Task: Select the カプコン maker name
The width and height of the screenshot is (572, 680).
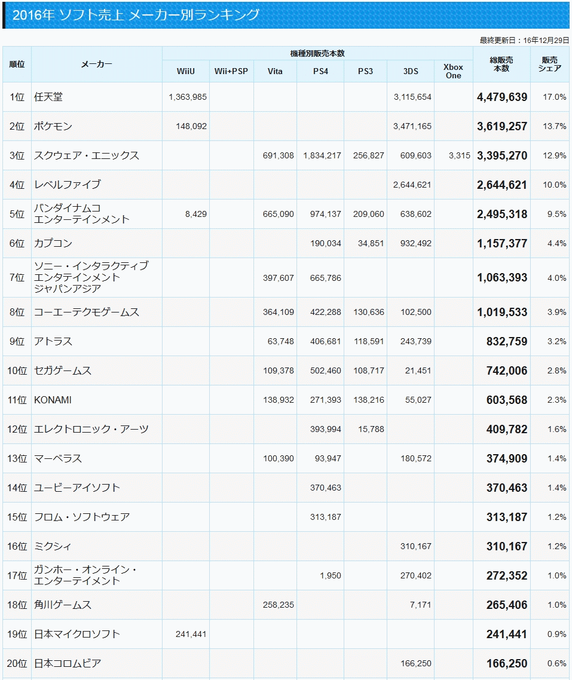Action: coord(53,243)
